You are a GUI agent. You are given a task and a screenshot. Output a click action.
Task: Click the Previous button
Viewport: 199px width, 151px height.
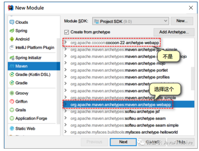click(x=94, y=142)
